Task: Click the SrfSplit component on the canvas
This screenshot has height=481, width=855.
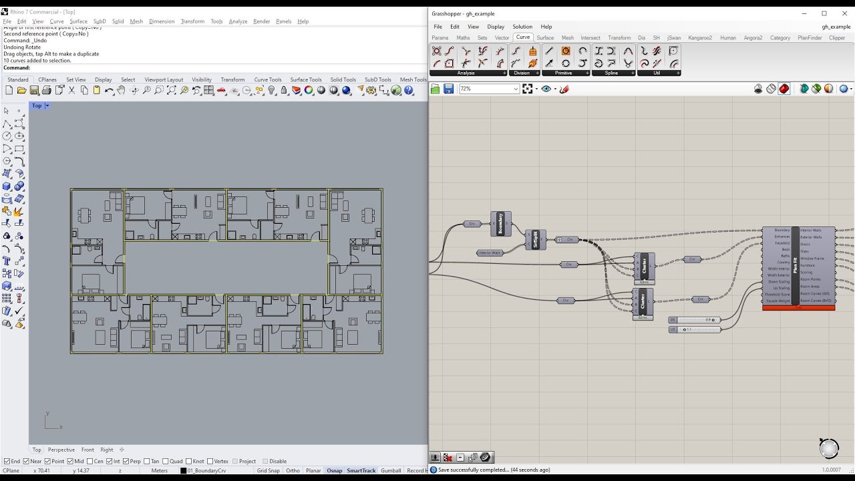Action: coord(535,240)
